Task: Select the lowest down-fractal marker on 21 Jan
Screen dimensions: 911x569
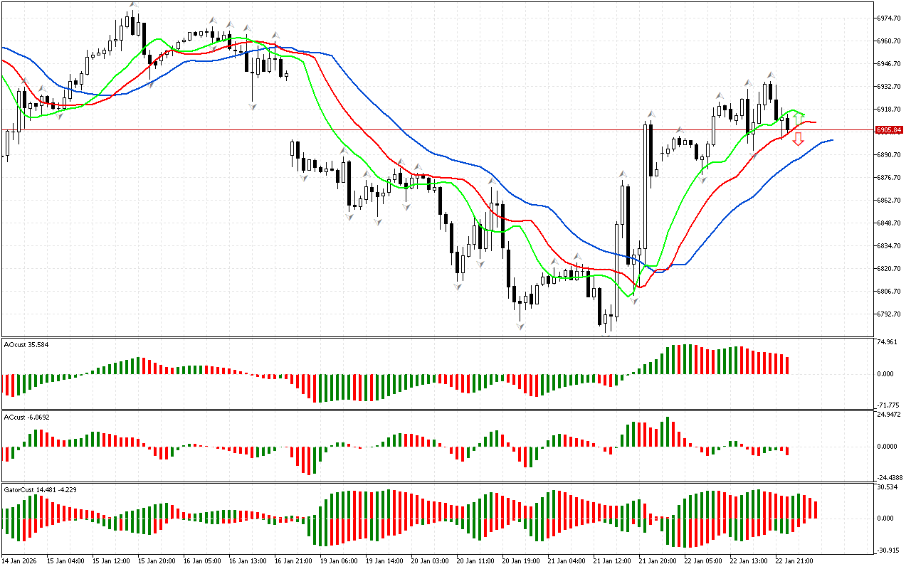Action: (607, 334)
